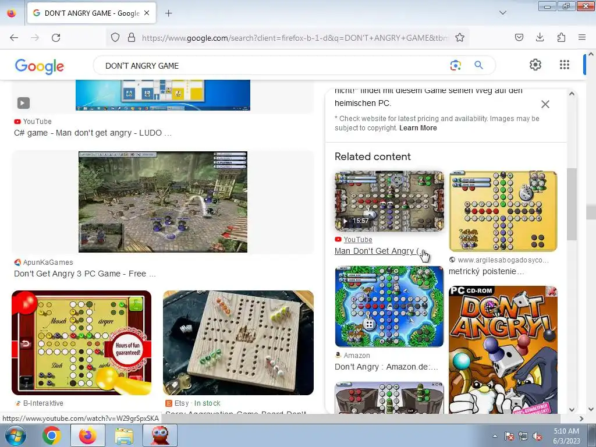Open the Firefox extensions icon
596x447 pixels.
561,37
